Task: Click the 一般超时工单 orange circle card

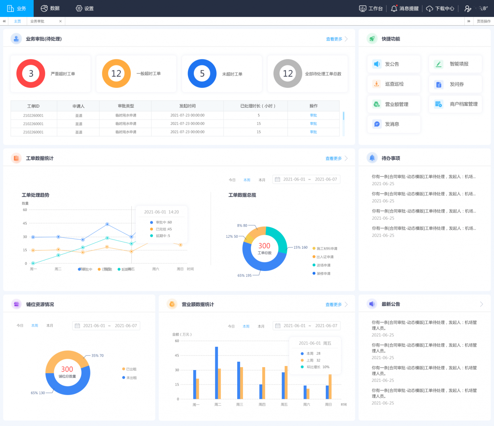Action: [136, 74]
